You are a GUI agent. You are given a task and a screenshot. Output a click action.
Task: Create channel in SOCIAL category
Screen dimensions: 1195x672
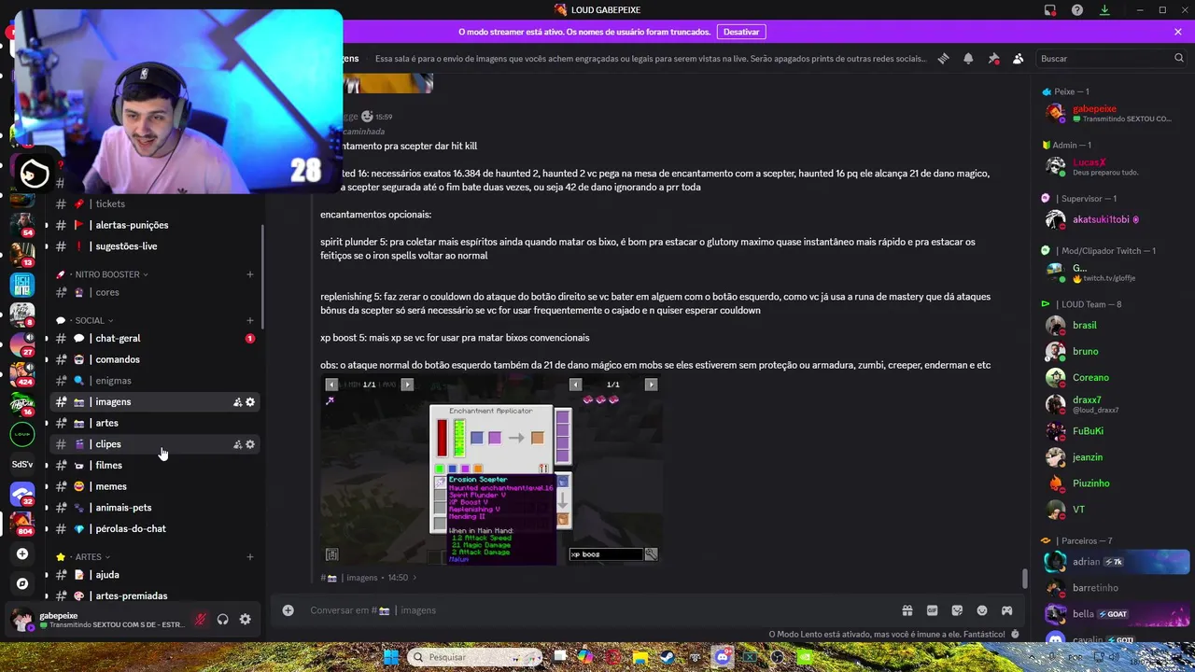click(249, 320)
